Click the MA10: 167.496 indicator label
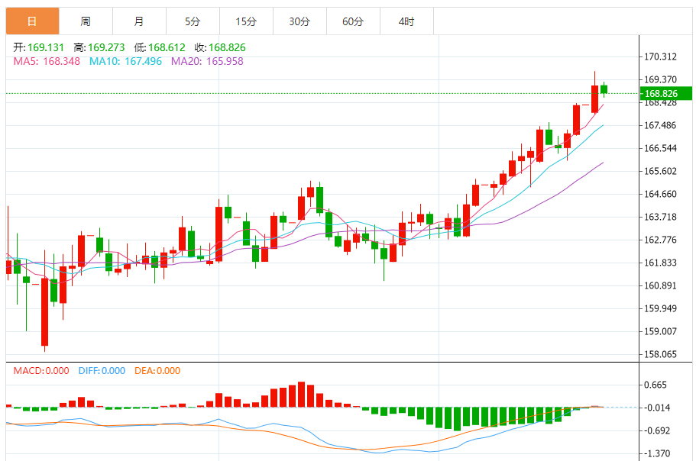 (125, 61)
